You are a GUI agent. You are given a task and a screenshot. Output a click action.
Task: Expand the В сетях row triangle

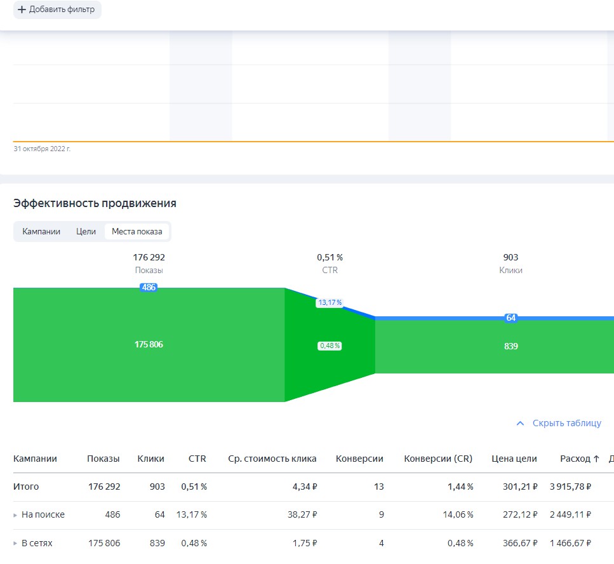[15, 543]
